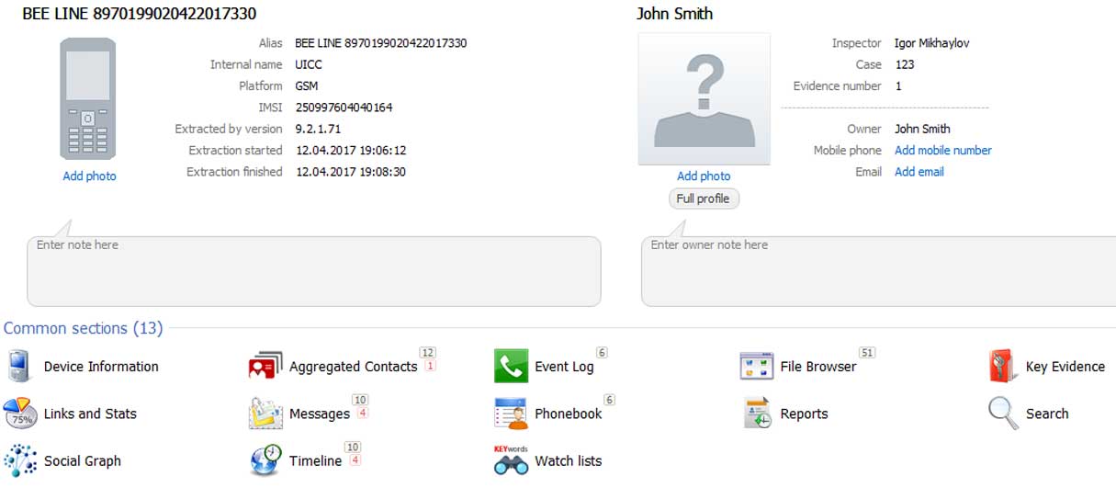The height and width of the screenshot is (499, 1116).
Task: Click extraction finished time 12.04.2017 19:08:30
Action: click(351, 172)
